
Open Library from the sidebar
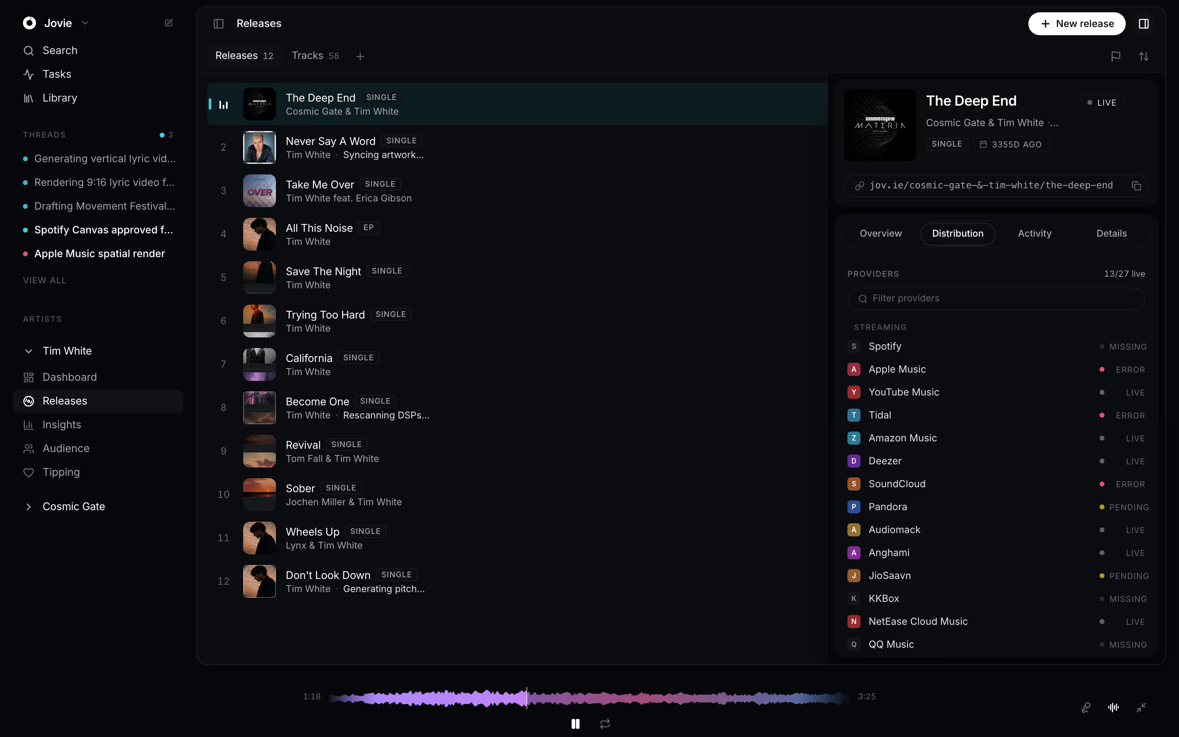(x=98, y=98)
